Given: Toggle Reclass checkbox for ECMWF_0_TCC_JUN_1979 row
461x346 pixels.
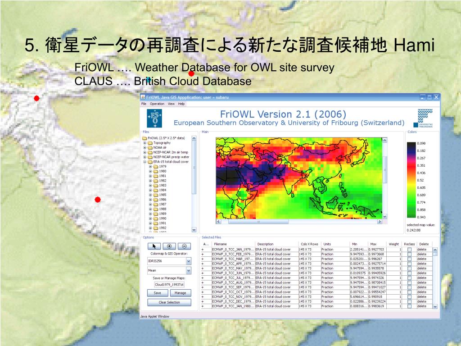Looking at the screenshot, I should pos(409,273).
